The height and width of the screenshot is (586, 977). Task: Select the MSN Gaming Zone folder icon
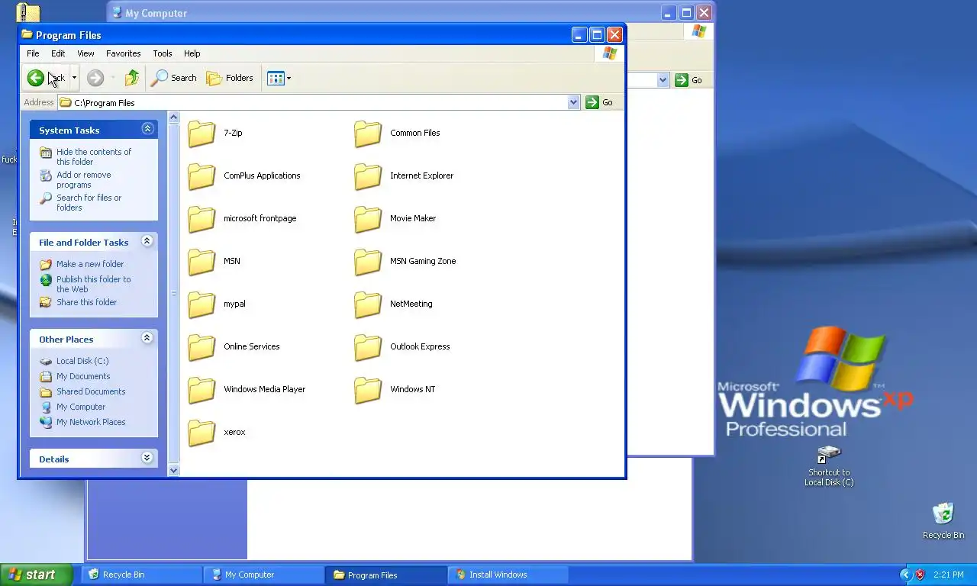tap(368, 262)
